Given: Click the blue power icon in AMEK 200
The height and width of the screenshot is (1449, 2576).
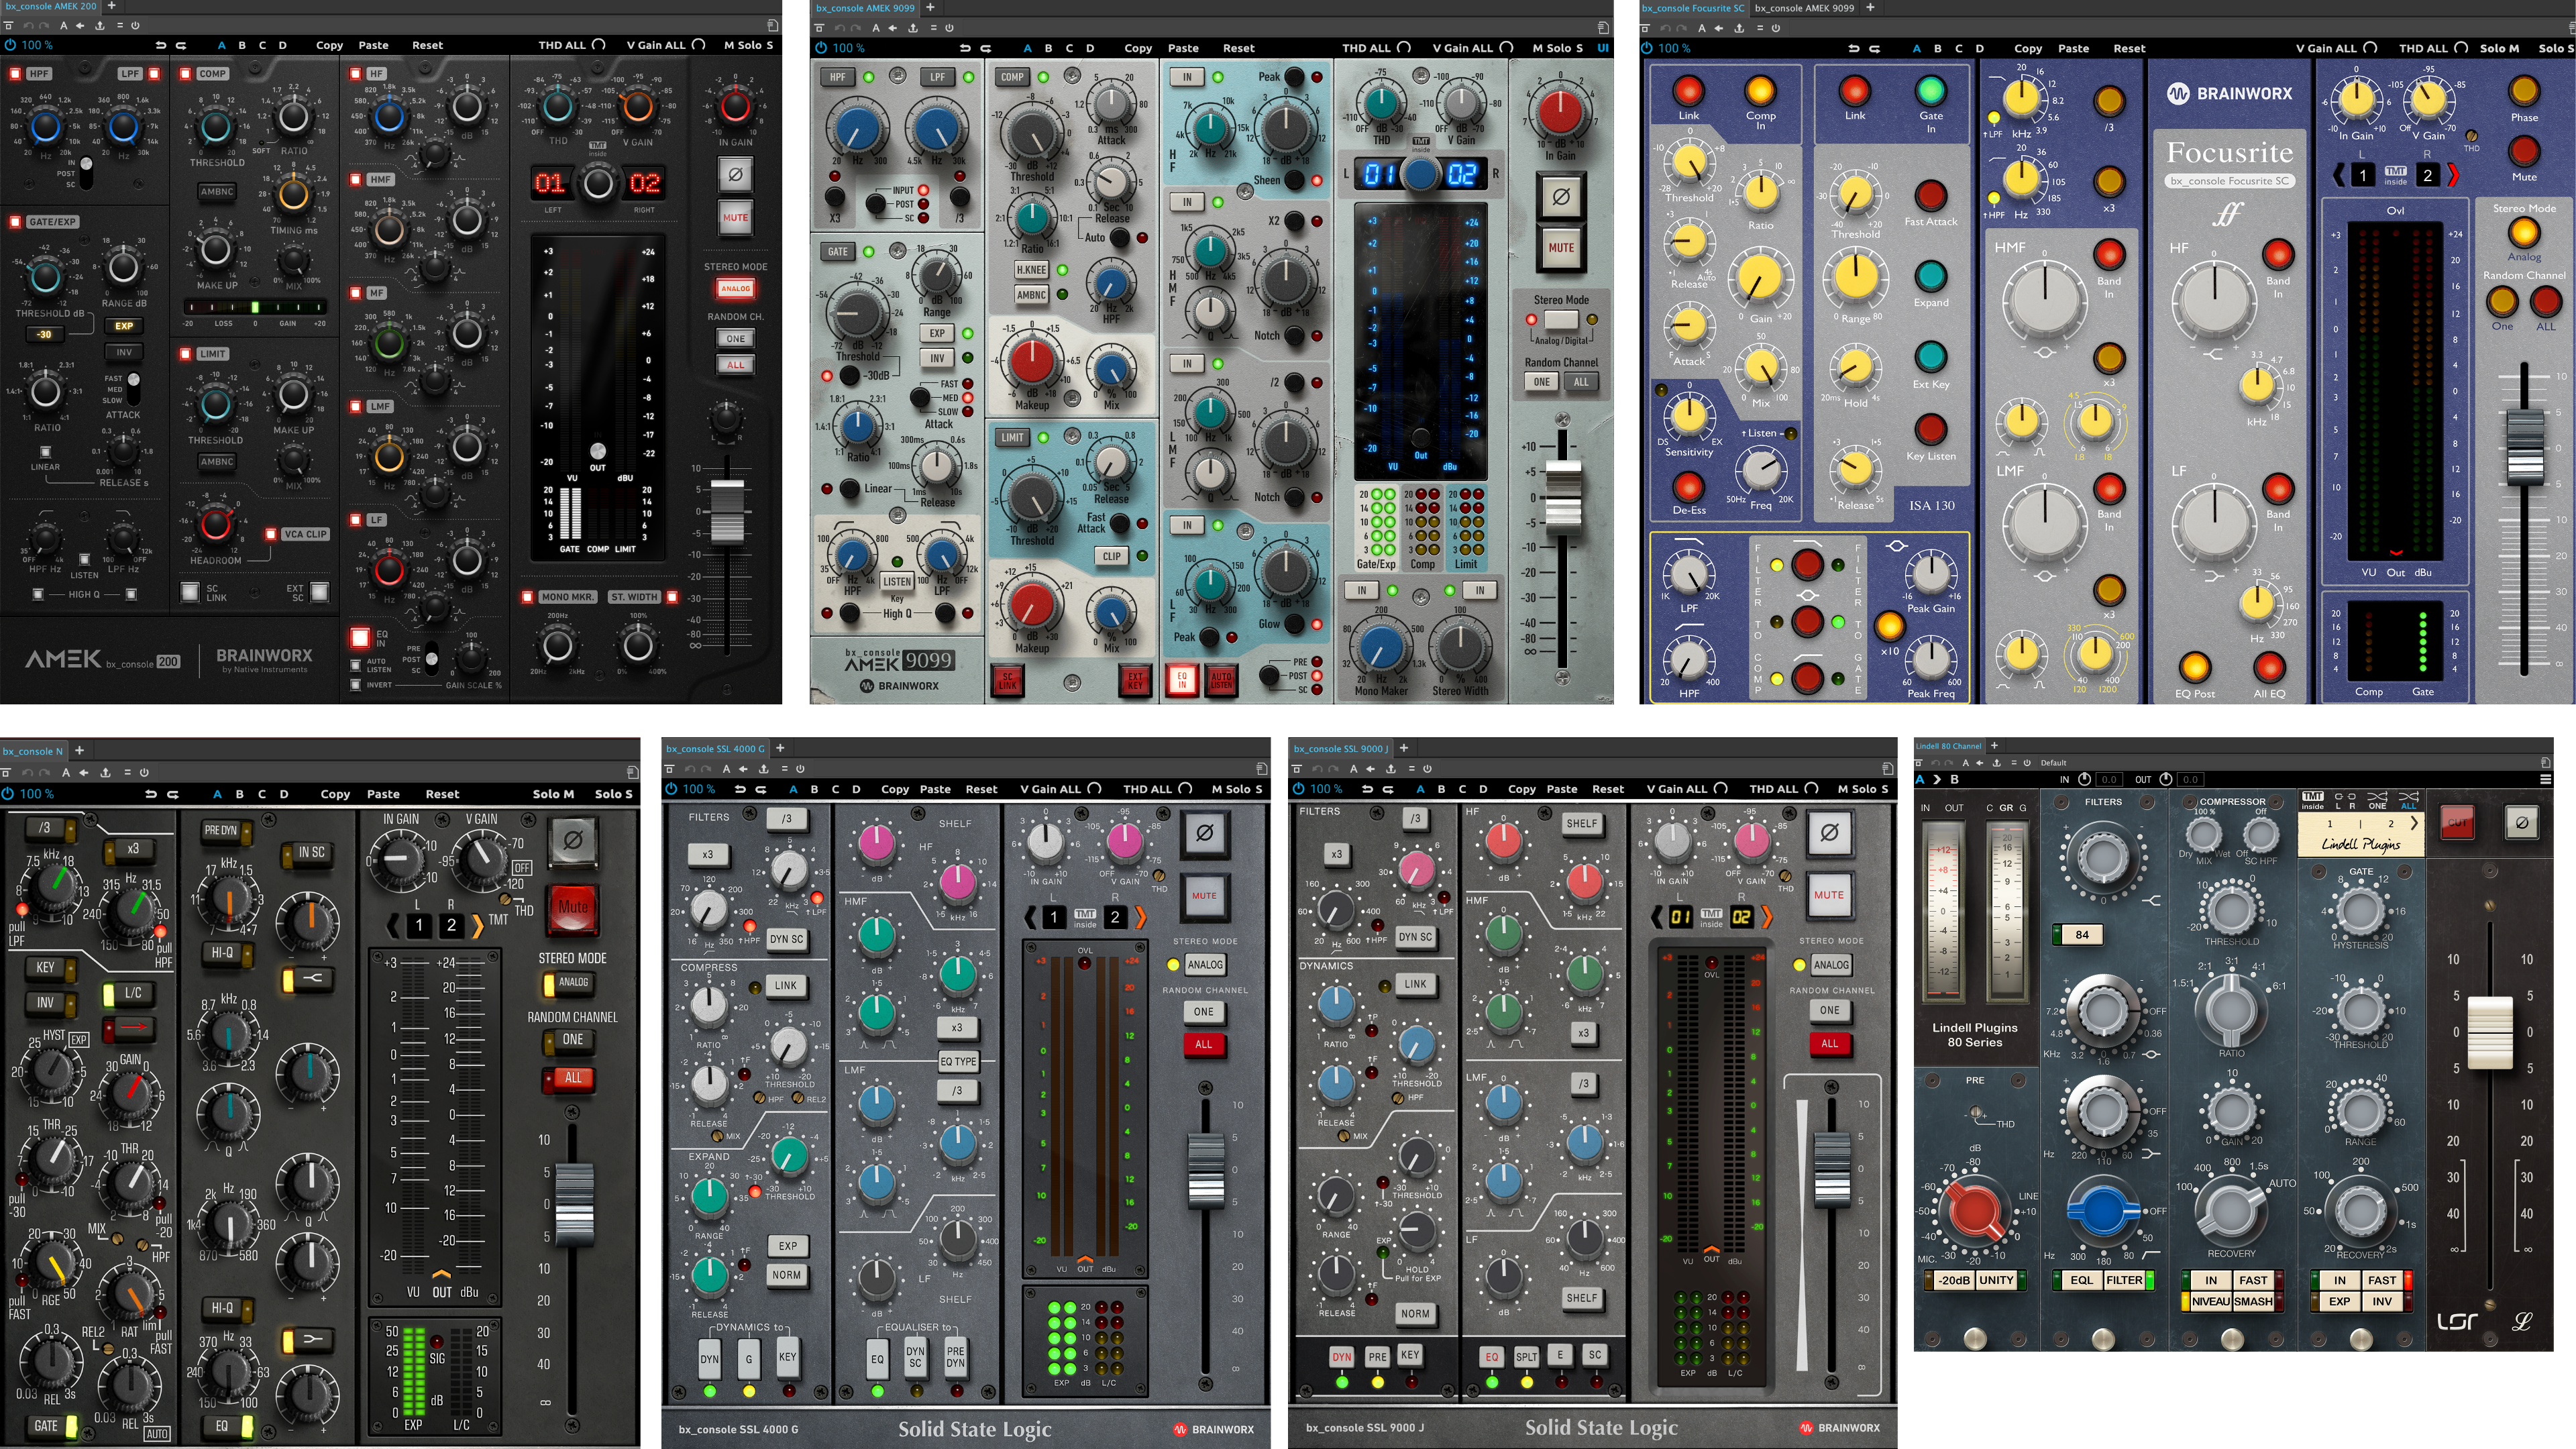Looking at the screenshot, I should [10, 45].
